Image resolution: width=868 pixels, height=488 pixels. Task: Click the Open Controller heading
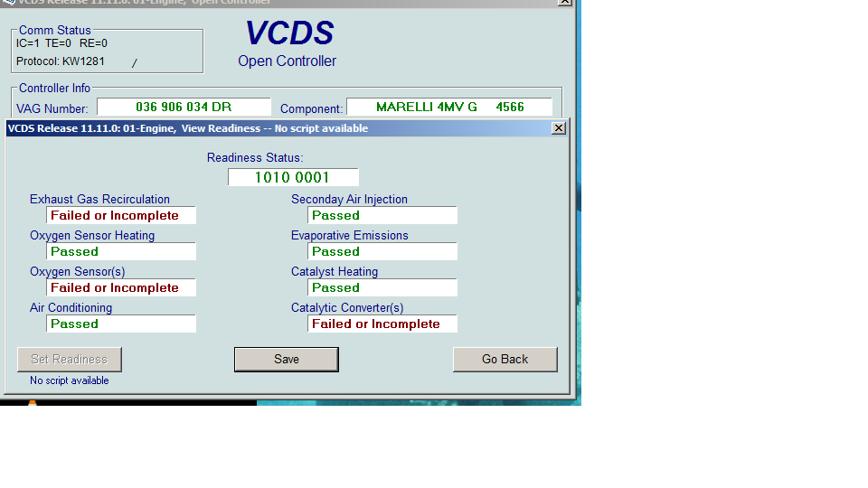tap(287, 61)
